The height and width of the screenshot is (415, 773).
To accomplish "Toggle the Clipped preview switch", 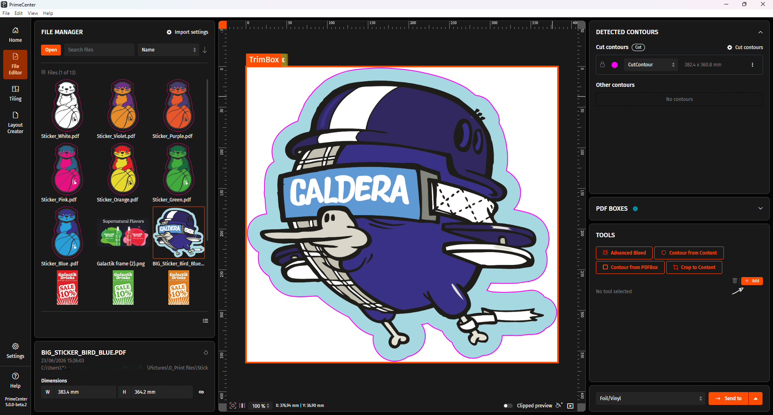I will click(x=508, y=406).
